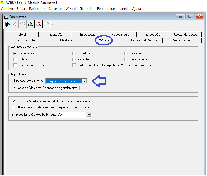Open the Janela menu

pos(124,9)
